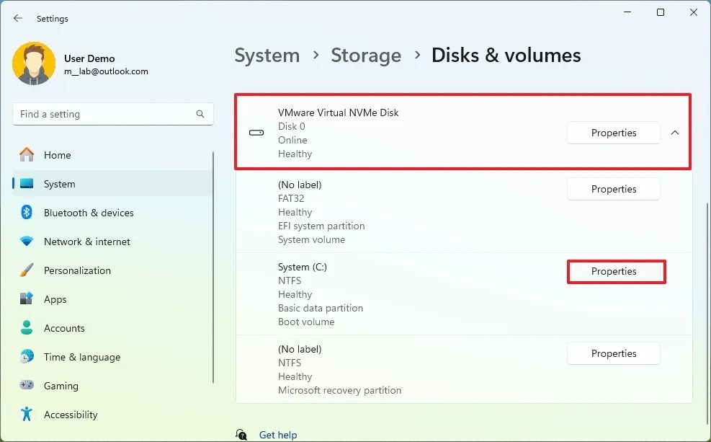This screenshot has height=442, width=711.
Task: Collapse the VMware Virtual NVMe Disk entry
Action: tap(675, 133)
